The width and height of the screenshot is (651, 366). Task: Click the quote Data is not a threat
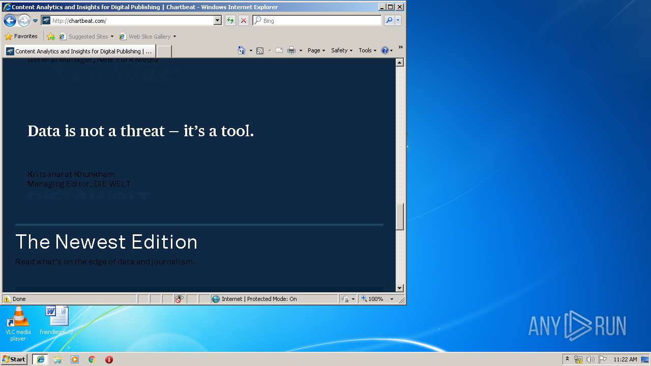(x=140, y=131)
